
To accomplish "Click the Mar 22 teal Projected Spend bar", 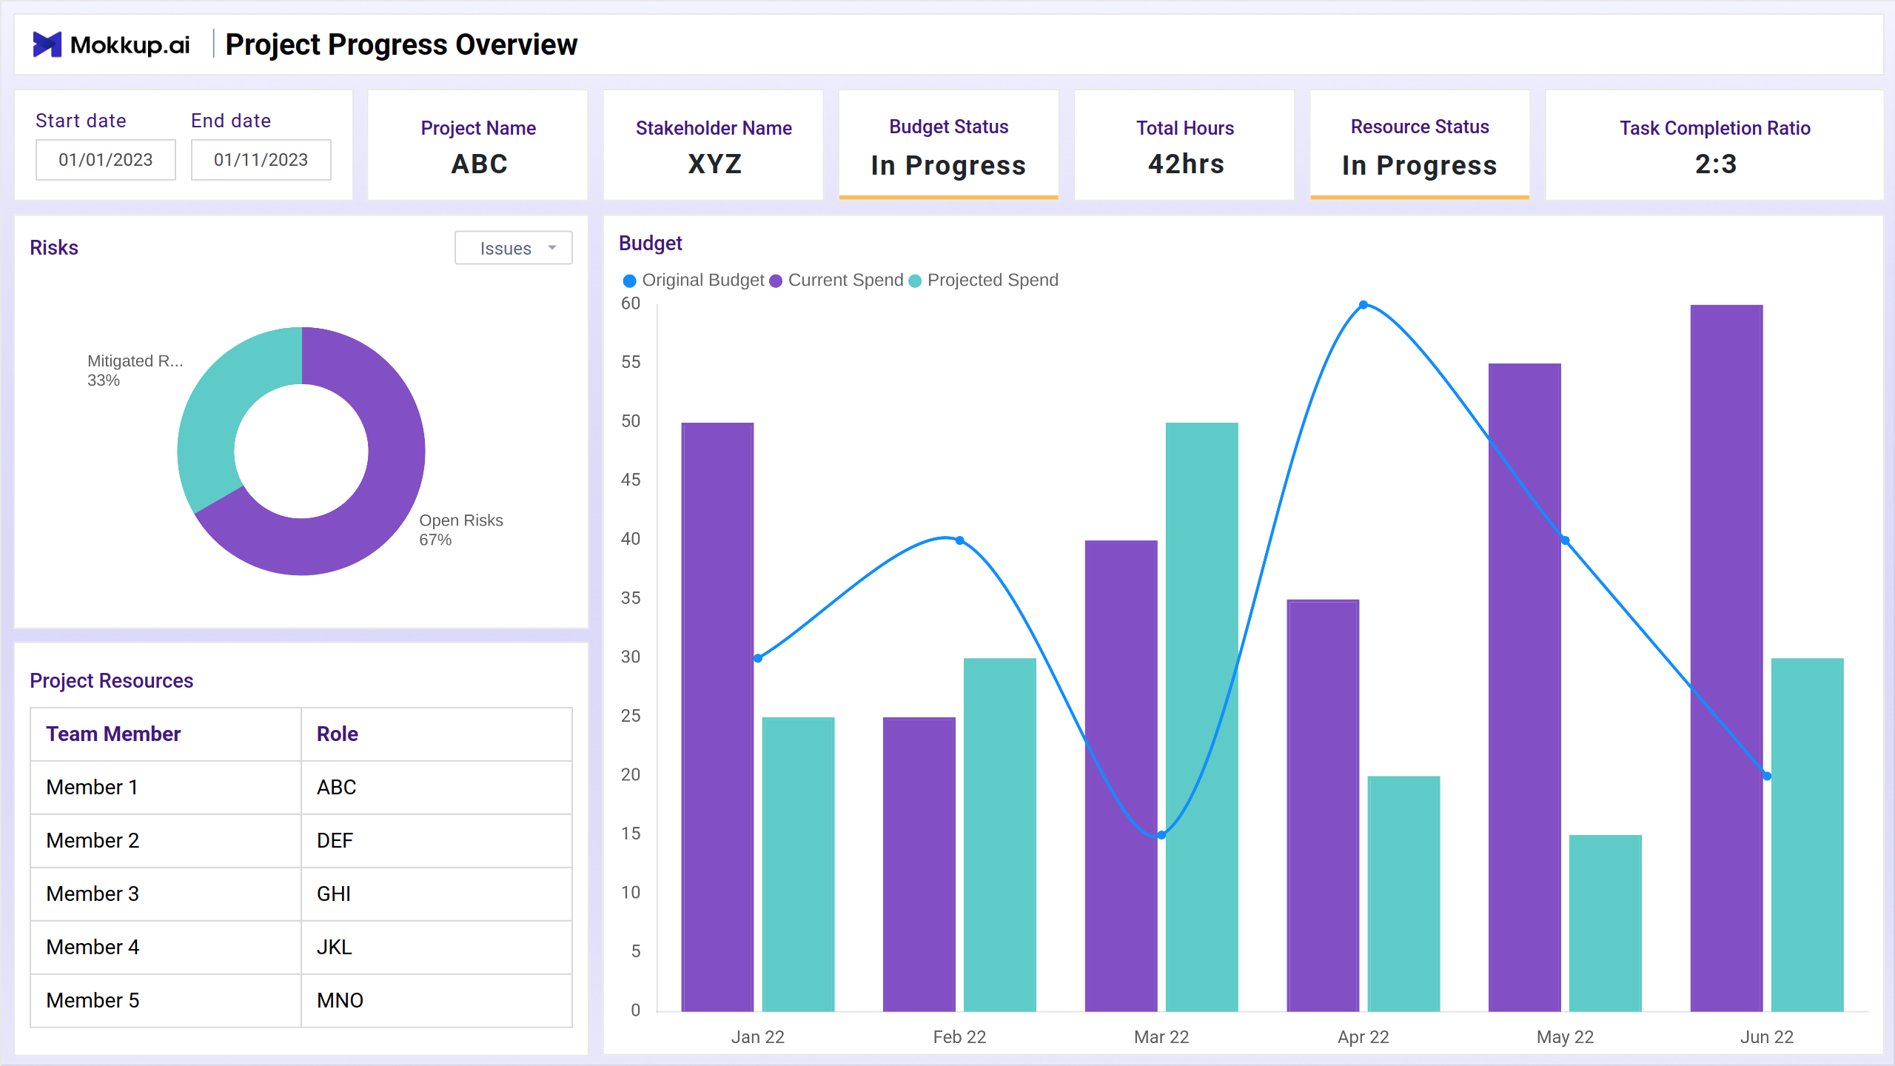I will coord(1201,717).
